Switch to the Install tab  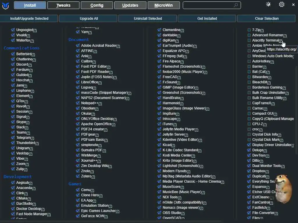[x=30, y=5]
